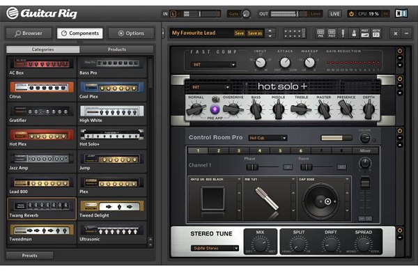Select the Bass Pro amp component
Screen dimensions: 418x271
112,67
